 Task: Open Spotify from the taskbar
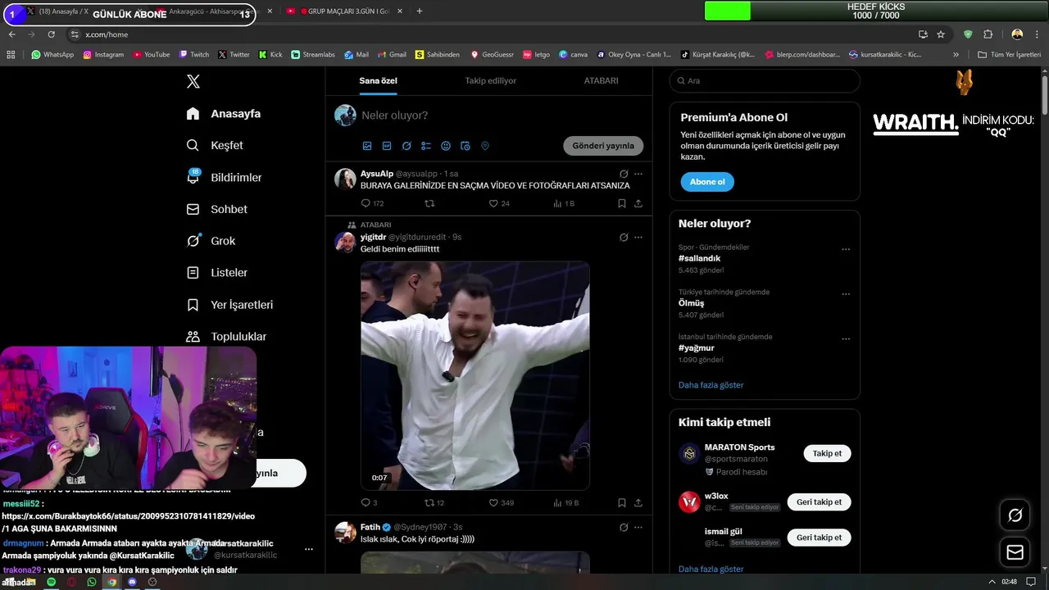51,582
